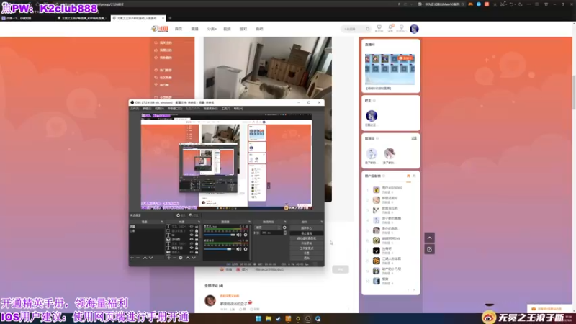This screenshot has height=324, width=576.
Task: Open the messages icon with notification badge
Action: (x=390, y=29)
